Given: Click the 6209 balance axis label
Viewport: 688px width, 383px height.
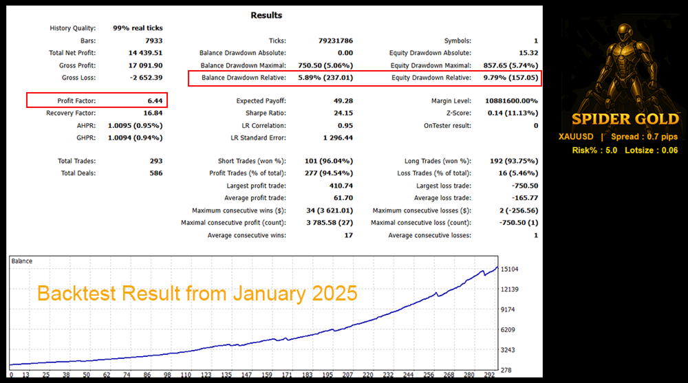Looking at the screenshot, I should coord(508,330).
